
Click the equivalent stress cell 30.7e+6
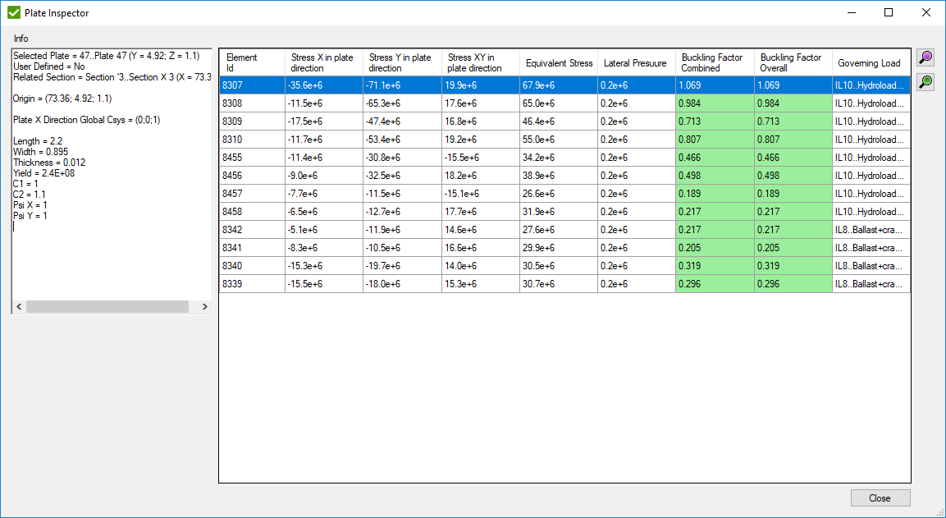tap(559, 284)
